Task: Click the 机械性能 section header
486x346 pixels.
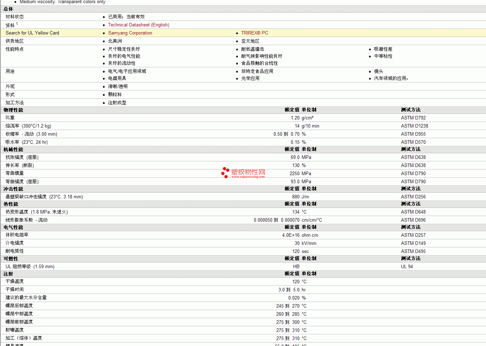Action: pos(13,150)
